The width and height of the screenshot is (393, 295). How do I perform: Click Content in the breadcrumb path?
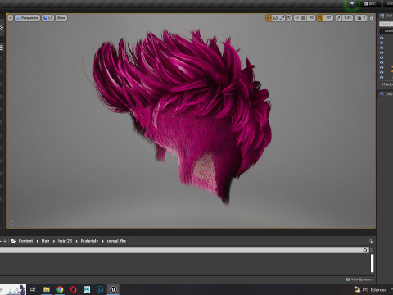coord(25,241)
